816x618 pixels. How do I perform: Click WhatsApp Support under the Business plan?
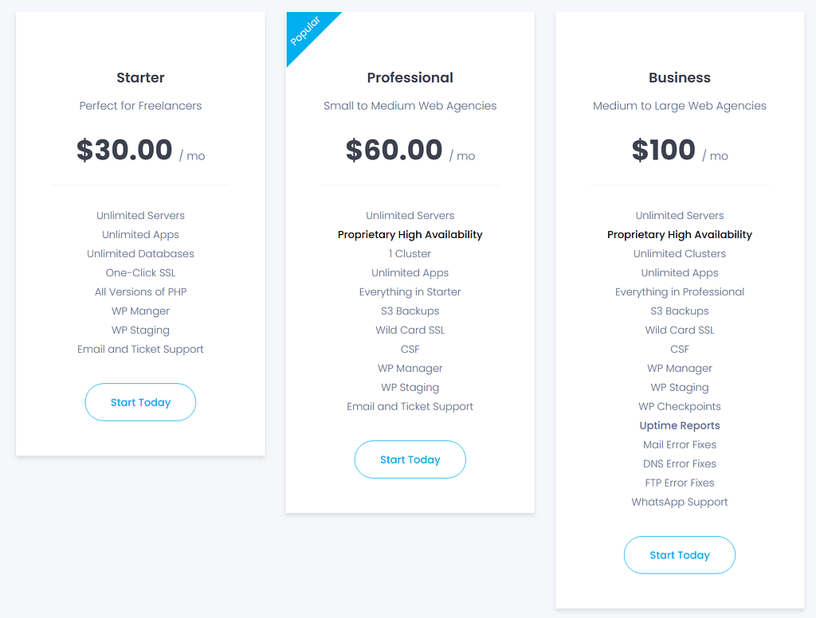pos(679,502)
